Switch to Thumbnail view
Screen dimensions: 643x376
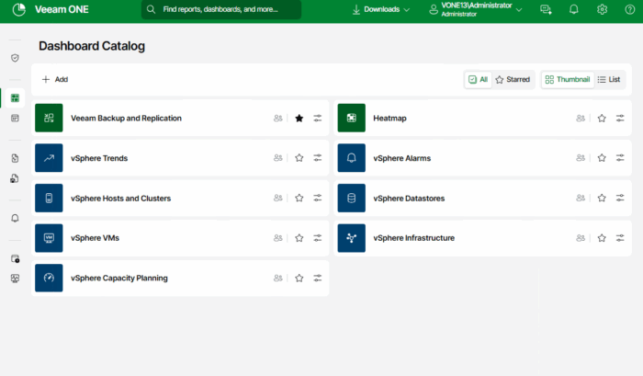pos(568,79)
